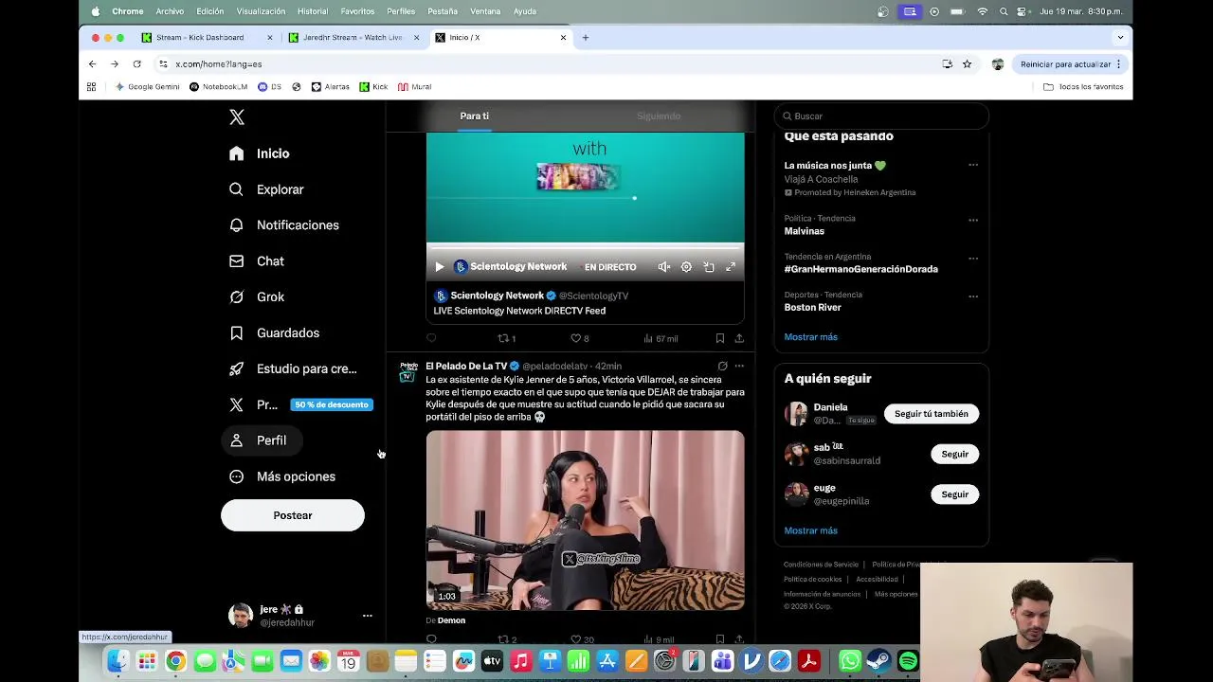Enter fullscreen on the live video

click(731, 267)
